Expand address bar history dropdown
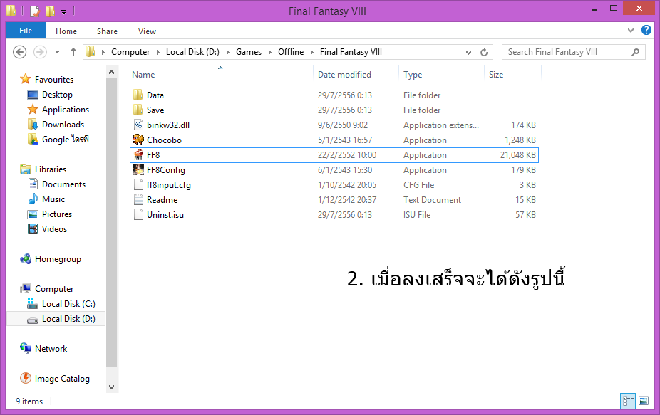This screenshot has height=415, width=660. click(x=468, y=52)
